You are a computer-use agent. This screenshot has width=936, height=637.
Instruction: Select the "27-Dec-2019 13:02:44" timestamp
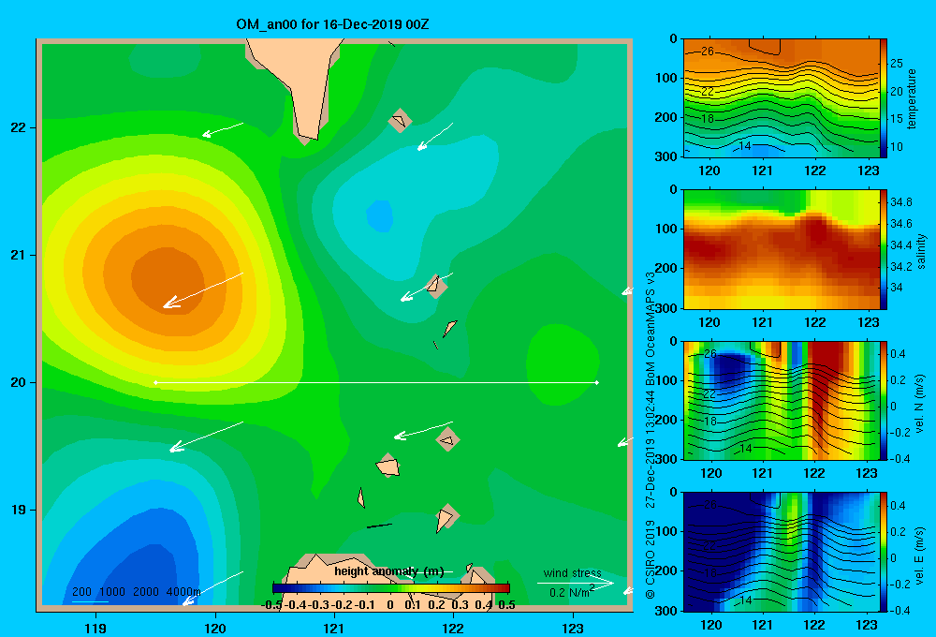651,449
